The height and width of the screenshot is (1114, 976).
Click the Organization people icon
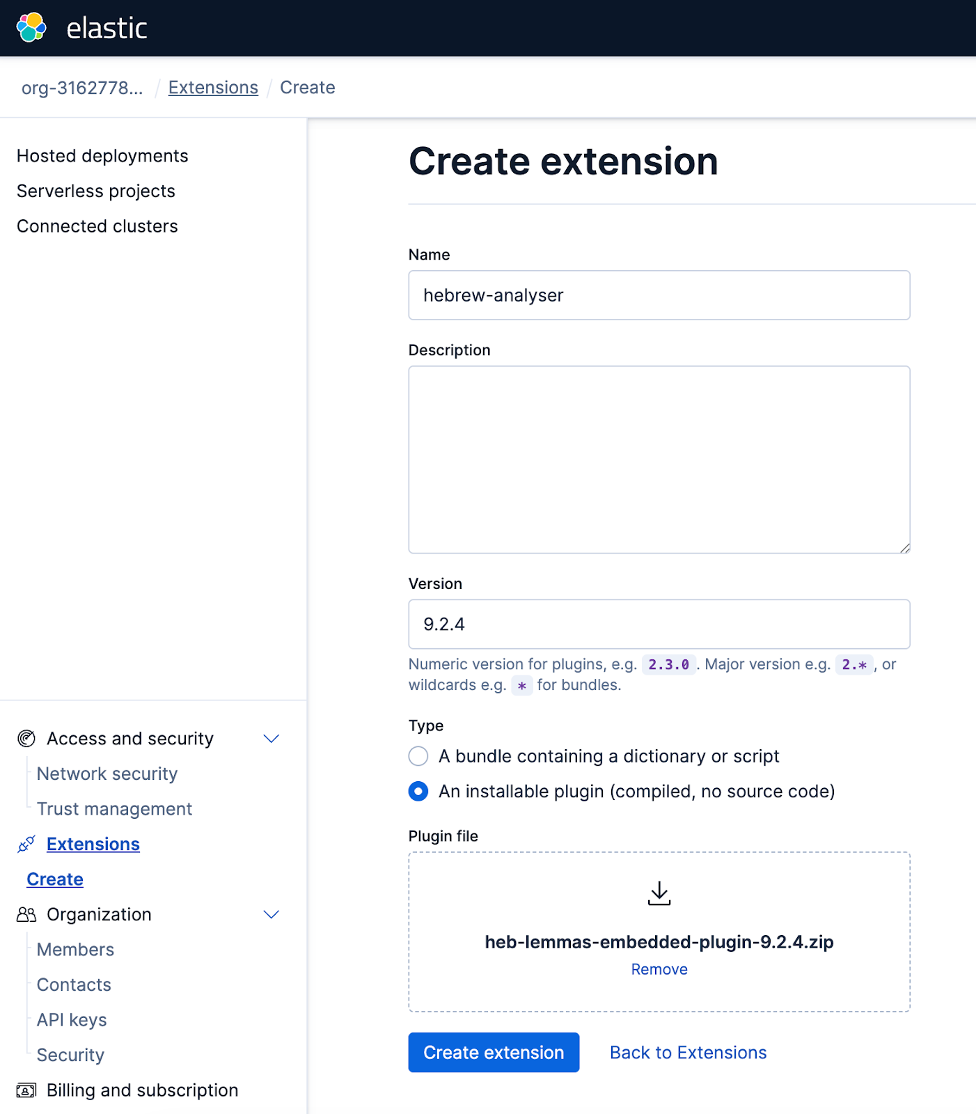(x=26, y=915)
